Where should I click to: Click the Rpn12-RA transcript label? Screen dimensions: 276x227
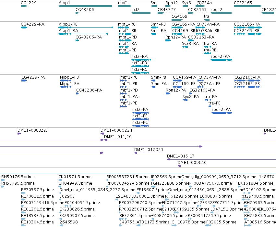[x=175, y=37]
